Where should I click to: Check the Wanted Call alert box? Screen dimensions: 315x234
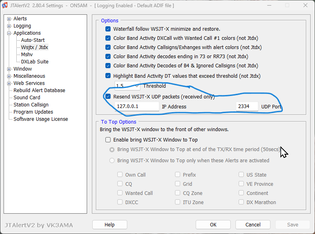120,193
